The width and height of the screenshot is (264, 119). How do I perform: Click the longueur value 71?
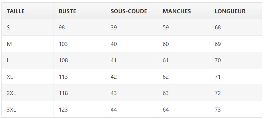pyautogui.click(x=218, y=77)
